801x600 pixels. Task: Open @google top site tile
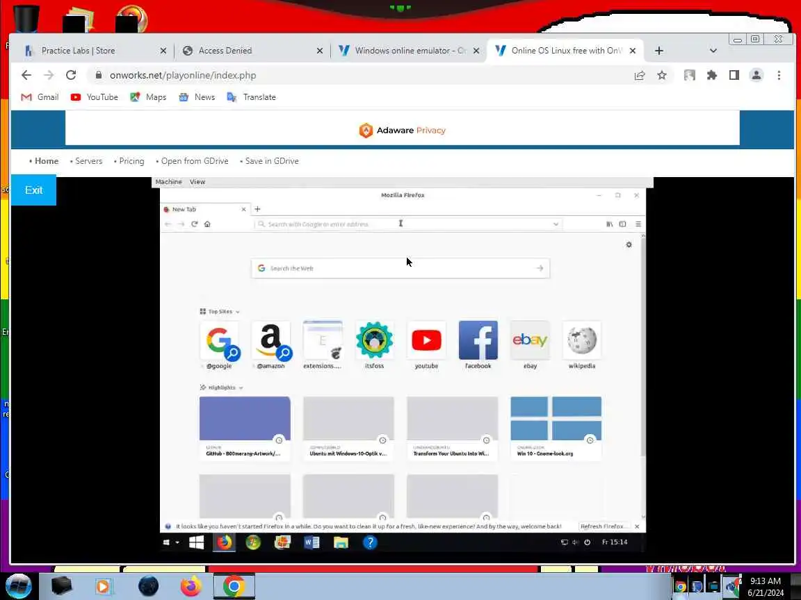click(219, 345)
